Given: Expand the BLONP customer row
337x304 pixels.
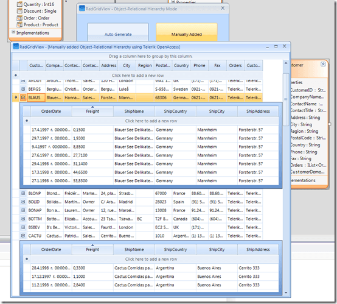Looking at the screenshot, I should (x=23, y=193).
